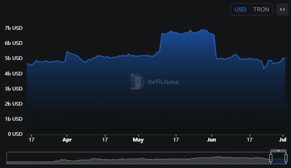Click the embed code icon button
Screen dimensions: 291x168
282,9
